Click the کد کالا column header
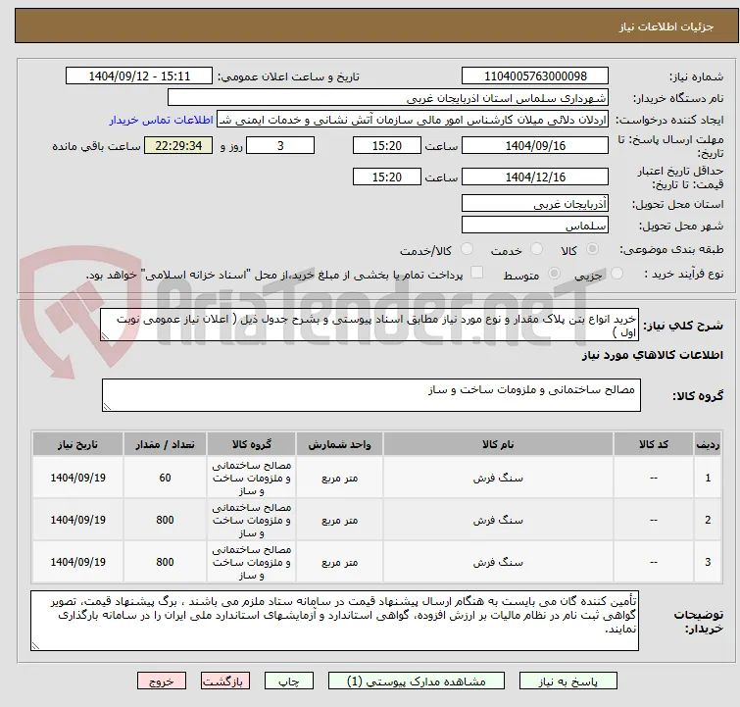Viewport: 740px width, 707px height. coord(653,444)
